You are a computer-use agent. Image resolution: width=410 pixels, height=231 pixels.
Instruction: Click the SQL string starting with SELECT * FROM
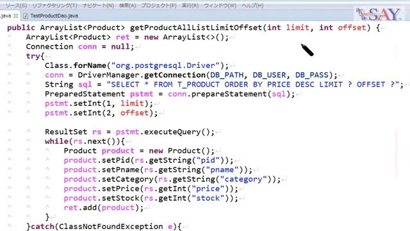pos(253,84)
